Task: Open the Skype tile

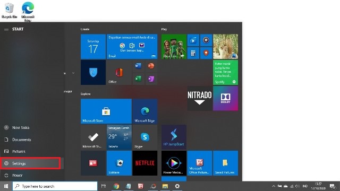Action: pos(145,137)
